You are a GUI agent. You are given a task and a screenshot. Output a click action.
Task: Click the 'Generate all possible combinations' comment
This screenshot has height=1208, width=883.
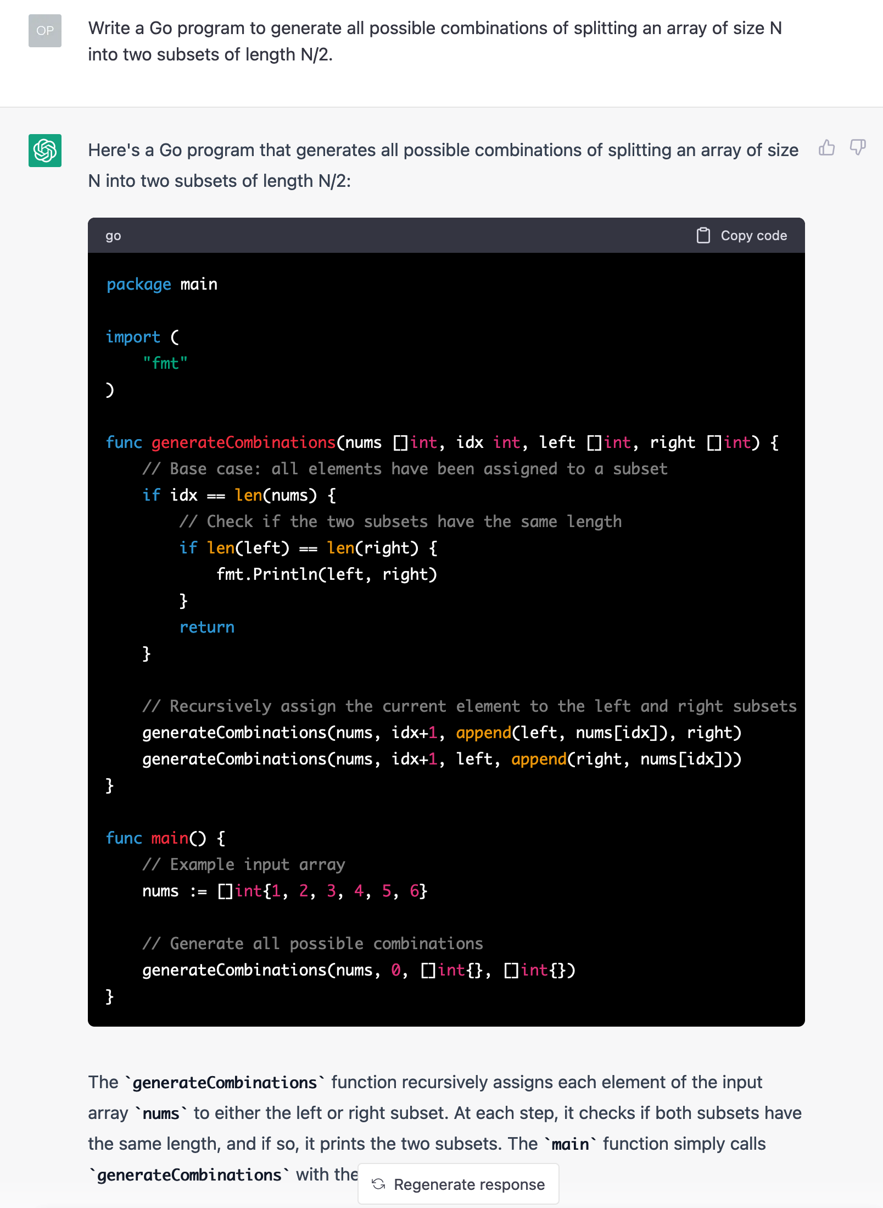pos(312,944)
